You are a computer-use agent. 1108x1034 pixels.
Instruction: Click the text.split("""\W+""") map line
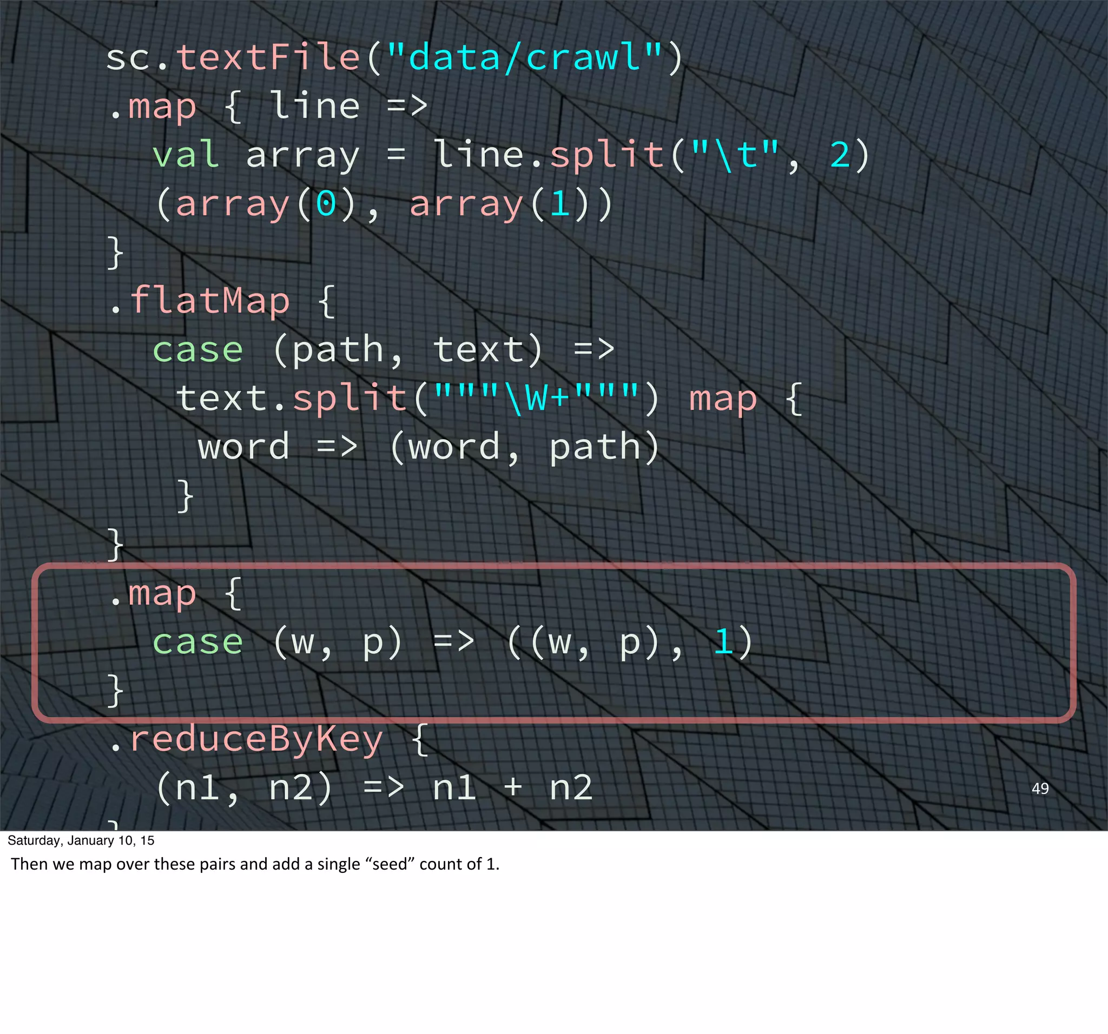[x=489, y=399]
